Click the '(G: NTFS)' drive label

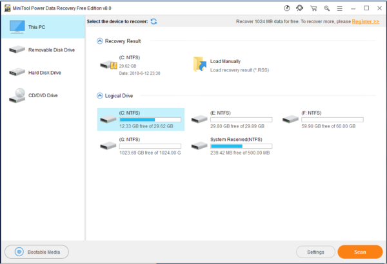[130, 140]
